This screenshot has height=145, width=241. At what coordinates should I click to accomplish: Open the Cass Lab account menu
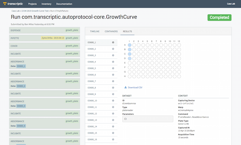click(x=231, y=4)
